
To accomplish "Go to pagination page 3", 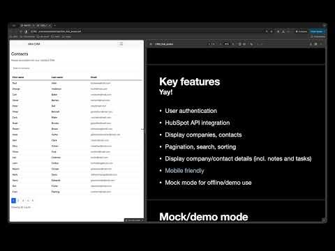I will [23, 200].
